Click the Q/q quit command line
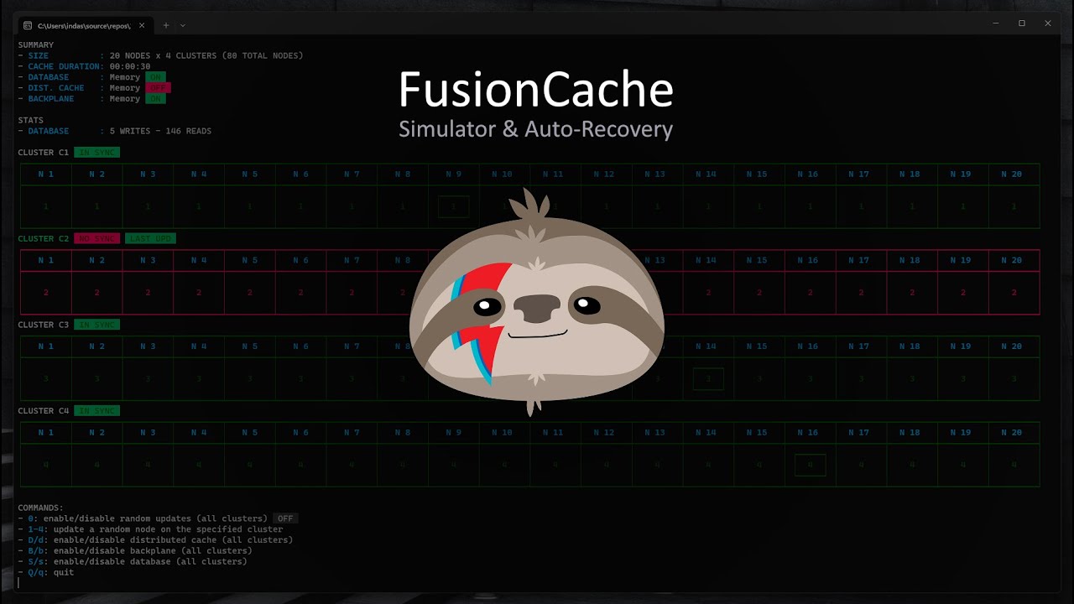Image resolution: width=1074 pixels, height=604 pixels. click(x=46, y=572)
